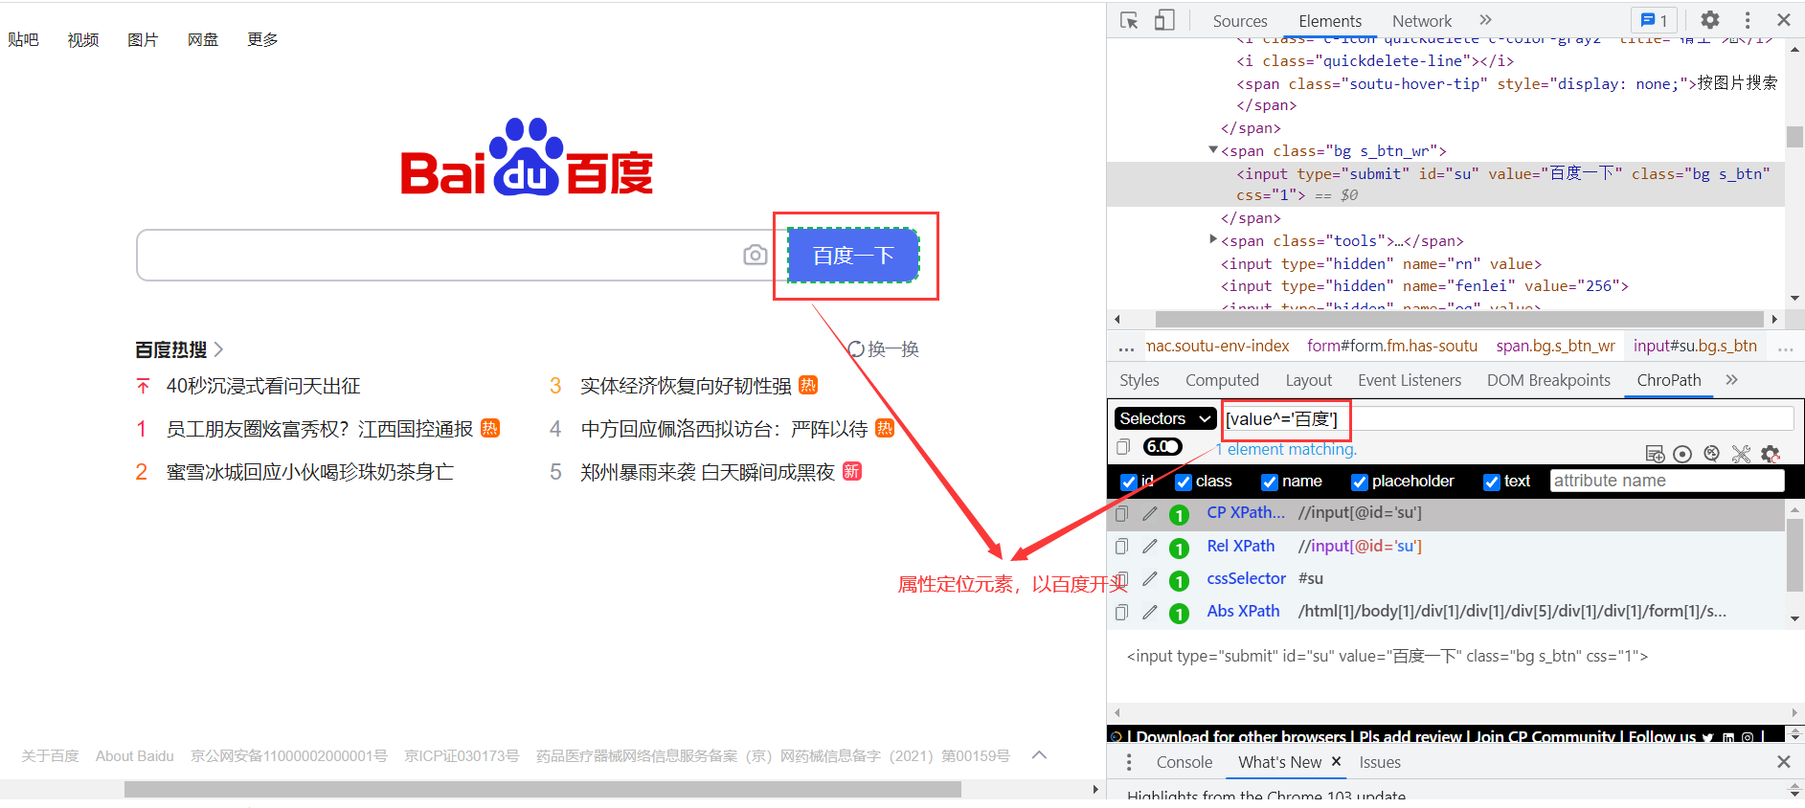Collapse the span class bg s_btn_wr node
Image resolution: width=1805 pixels, height=808 pixels.
pyautogui.click(x=1212, y=149)
